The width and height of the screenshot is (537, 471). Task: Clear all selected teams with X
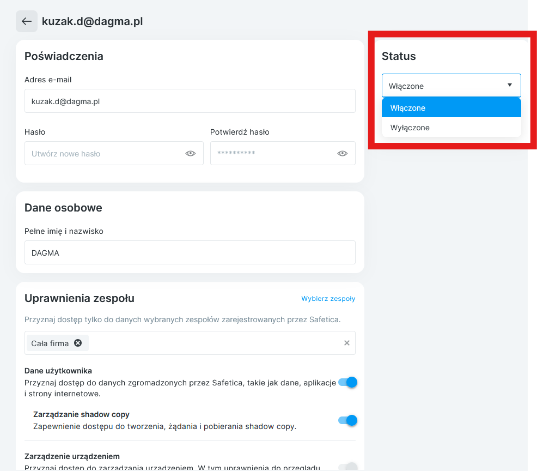(346, 343)
